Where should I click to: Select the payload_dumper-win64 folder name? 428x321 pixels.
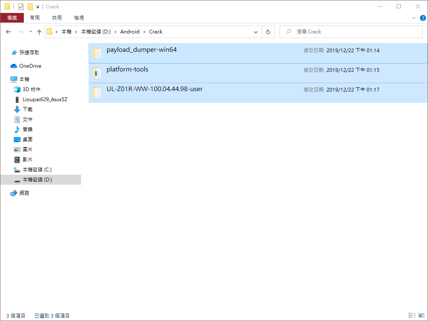pos(142,50)
